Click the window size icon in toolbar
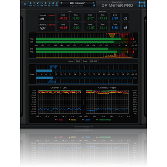 57,3
